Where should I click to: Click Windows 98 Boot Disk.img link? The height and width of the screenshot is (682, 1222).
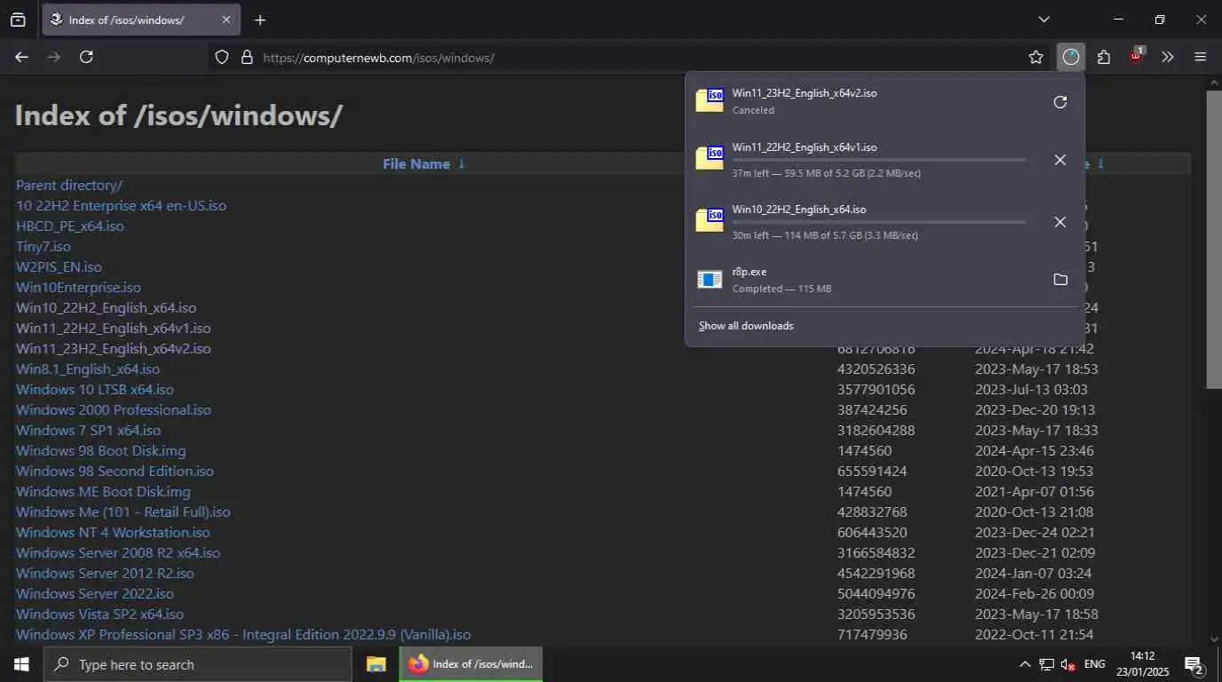coord(100,451)
